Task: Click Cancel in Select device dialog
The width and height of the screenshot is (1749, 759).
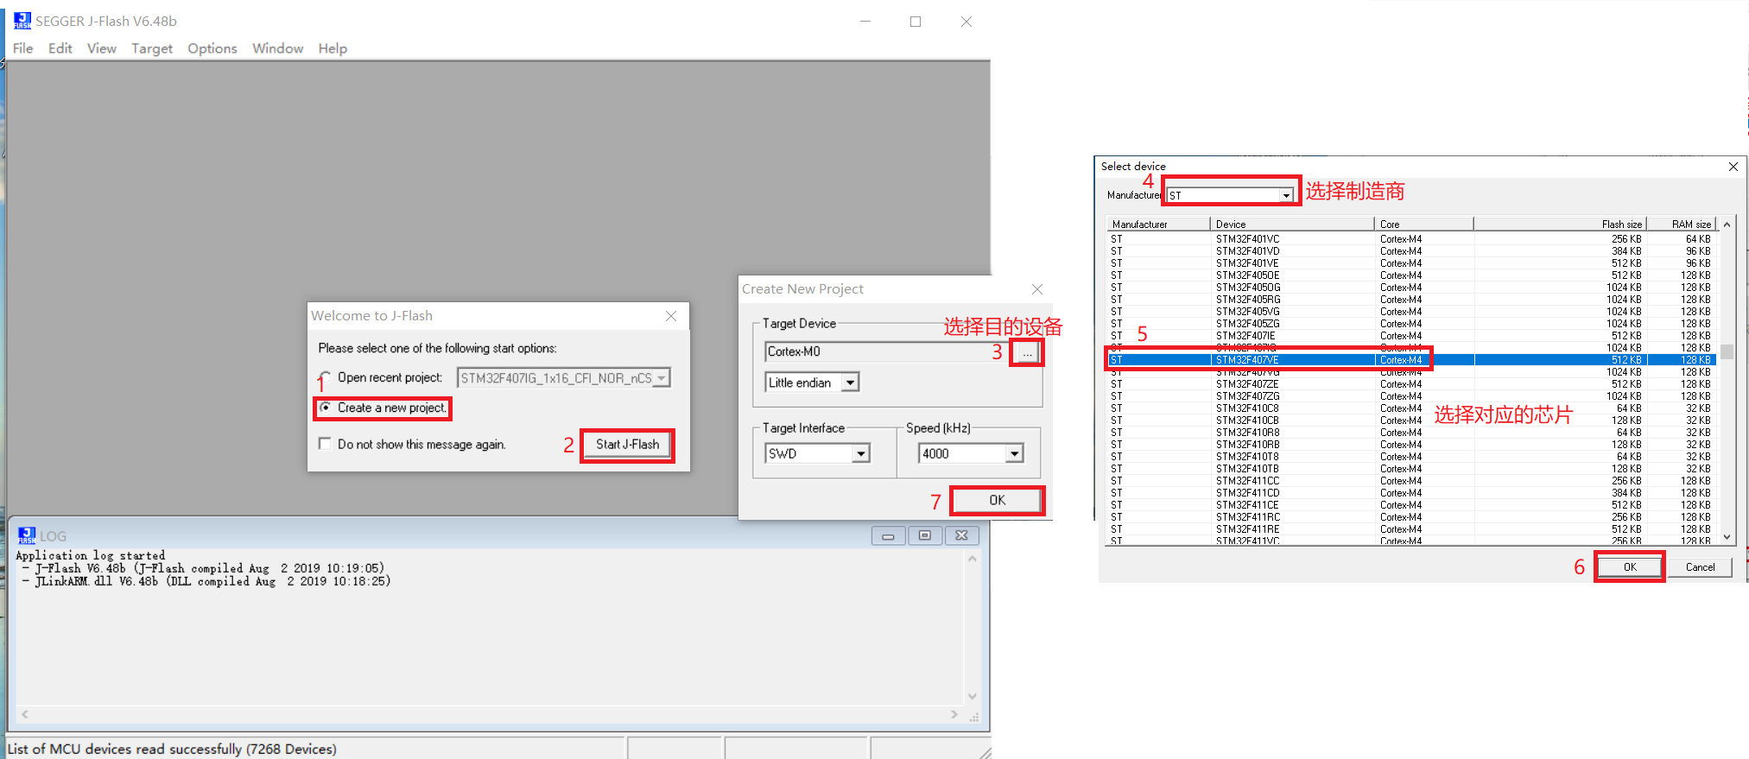Action: coord(1700,567)
